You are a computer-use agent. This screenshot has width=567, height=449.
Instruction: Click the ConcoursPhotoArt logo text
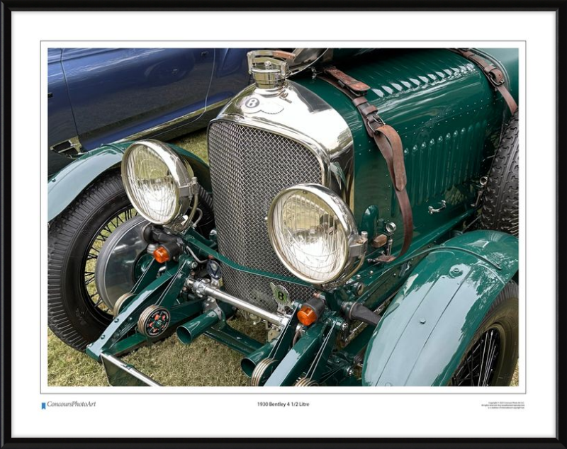tap(72, 404)
